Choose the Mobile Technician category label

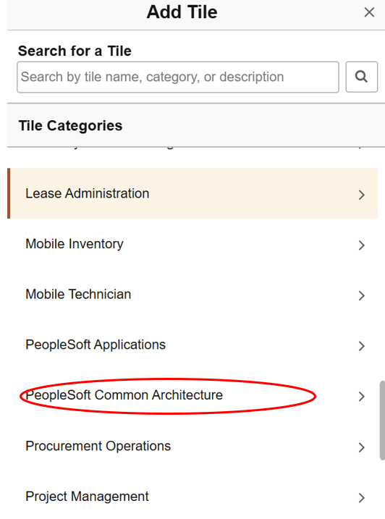coord(78,295)
